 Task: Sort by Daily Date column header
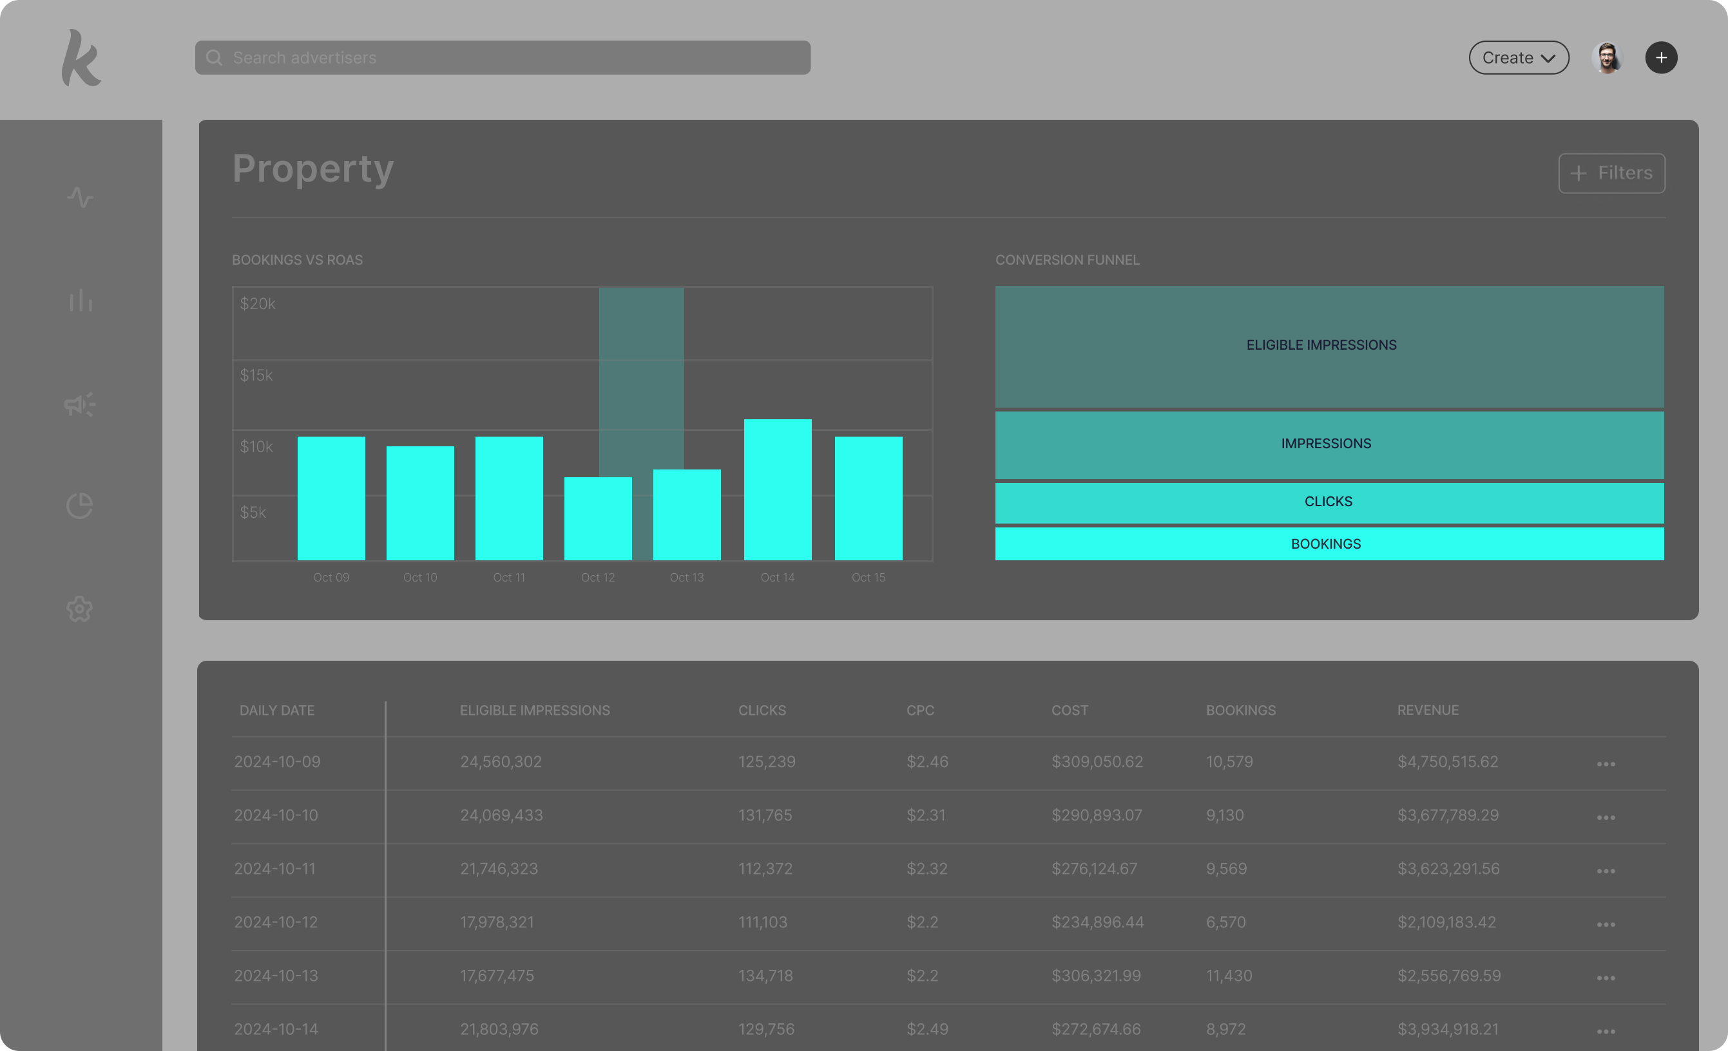pos(276,710)
